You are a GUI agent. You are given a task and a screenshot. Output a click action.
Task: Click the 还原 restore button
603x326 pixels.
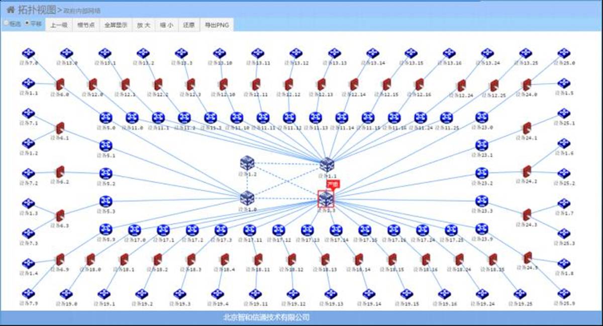(x=188, y=25)
